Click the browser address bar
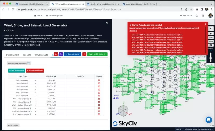Image resolution: width=215 pixels, height=131 pixels. point(99,9)
